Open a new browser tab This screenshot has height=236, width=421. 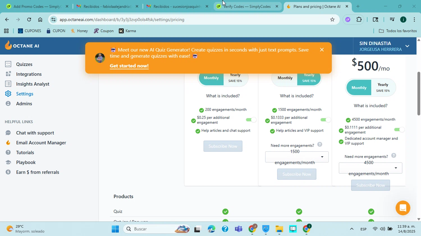[358, 6]
